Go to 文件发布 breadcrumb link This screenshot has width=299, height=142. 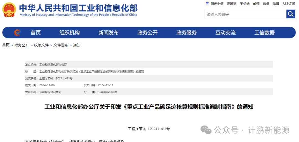point(61,45)
